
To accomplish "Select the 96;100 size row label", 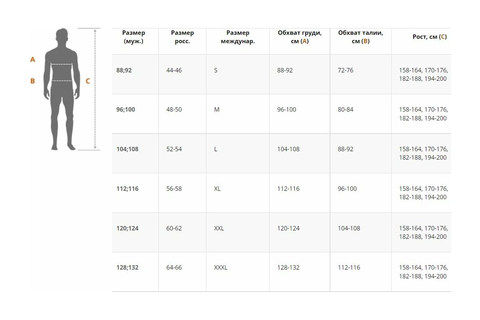I will click(126, 110).
